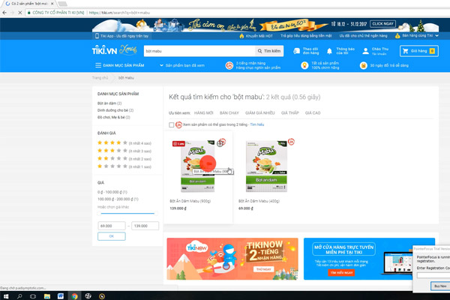
Task: Switch to Chrome in the taskbar
Action: tap(74, 296)
